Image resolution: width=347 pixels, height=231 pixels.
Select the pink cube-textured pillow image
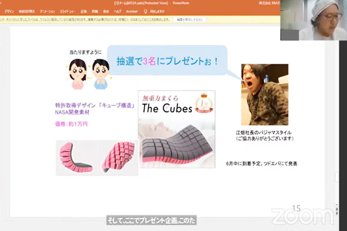pos(118,157)
